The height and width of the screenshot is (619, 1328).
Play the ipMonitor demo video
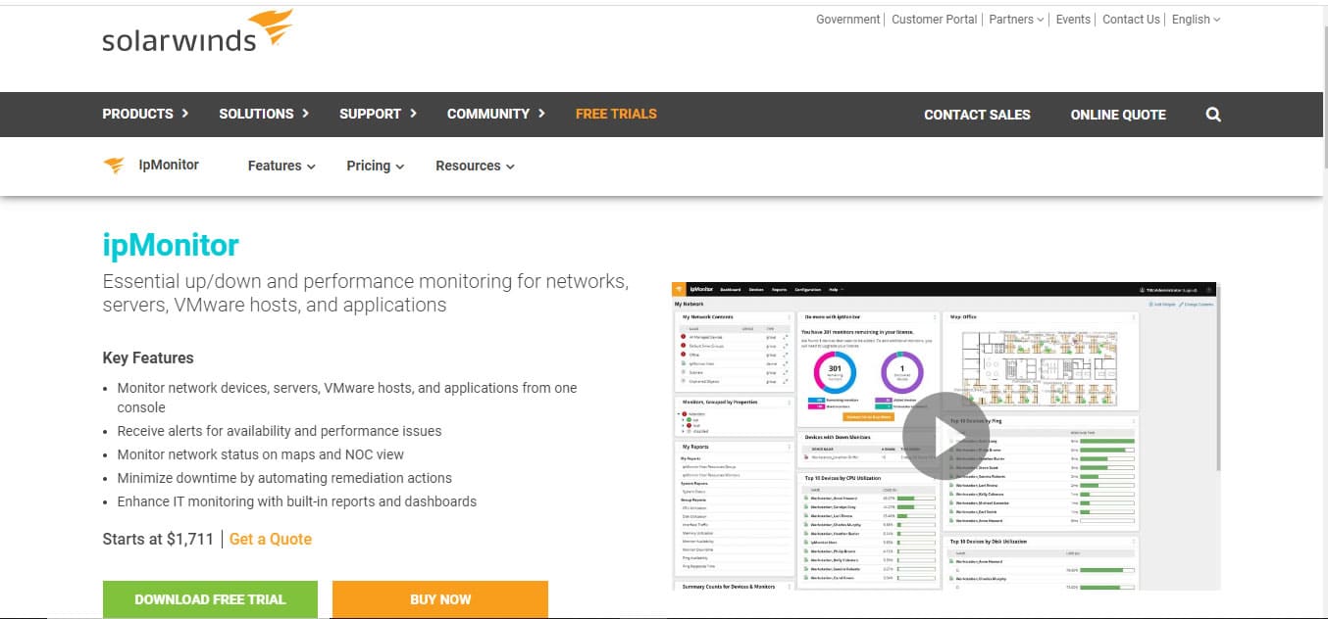point(945,435)
